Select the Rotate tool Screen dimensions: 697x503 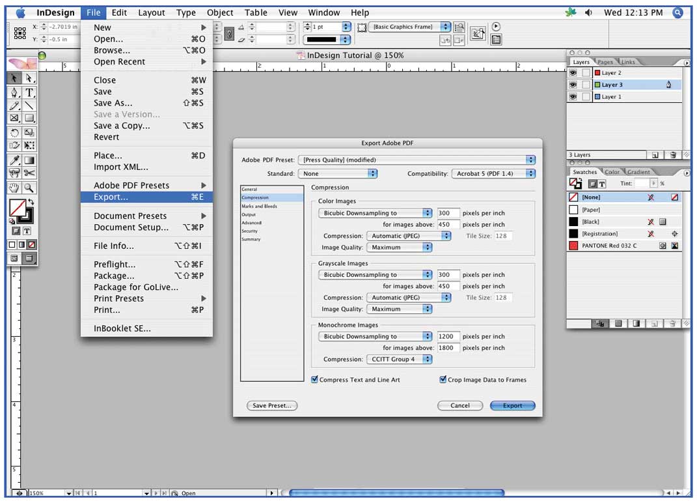(14, 133)
